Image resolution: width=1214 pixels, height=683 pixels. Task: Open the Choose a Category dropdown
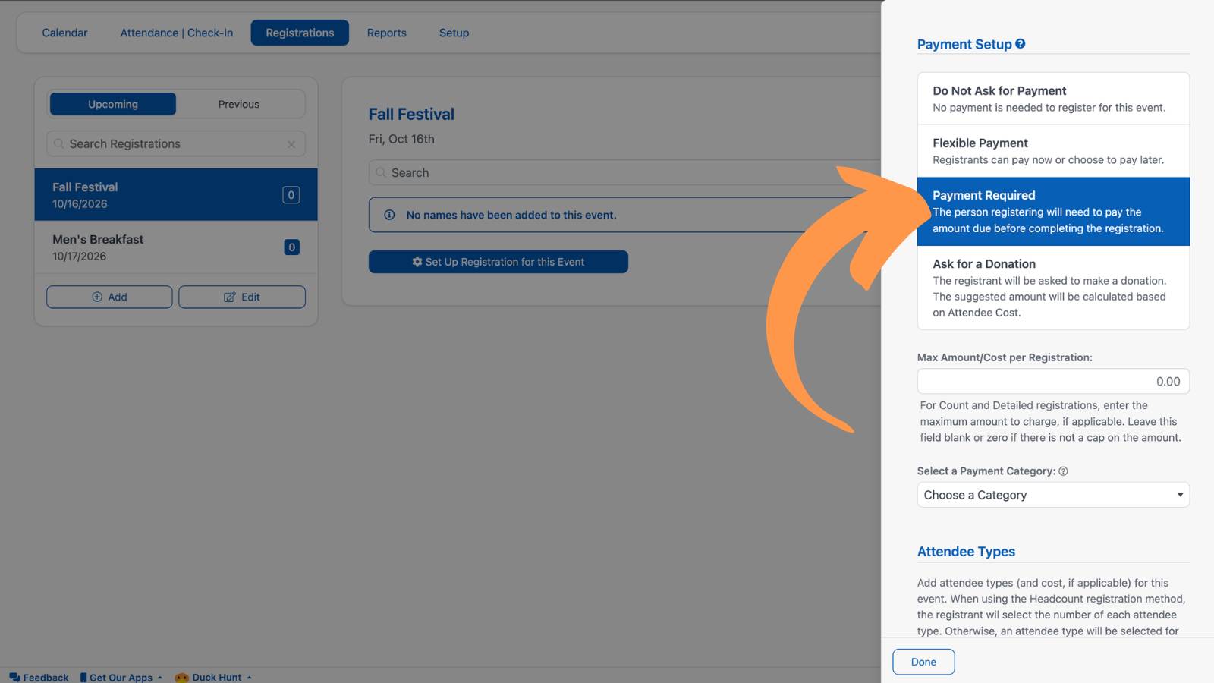click(1053, 495)
